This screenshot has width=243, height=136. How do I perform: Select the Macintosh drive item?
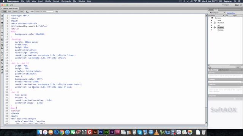click(221, 23)
